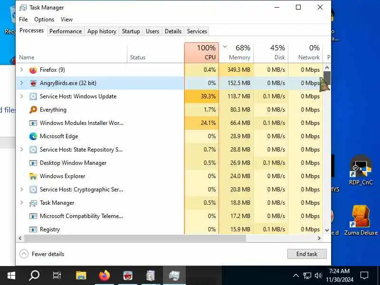Click the Registry process icon
Screen dimensions: 380x285
(33, 229)
